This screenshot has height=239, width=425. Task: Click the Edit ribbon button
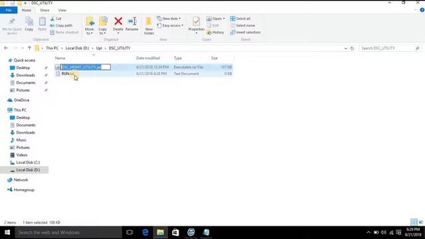point(213,25)
